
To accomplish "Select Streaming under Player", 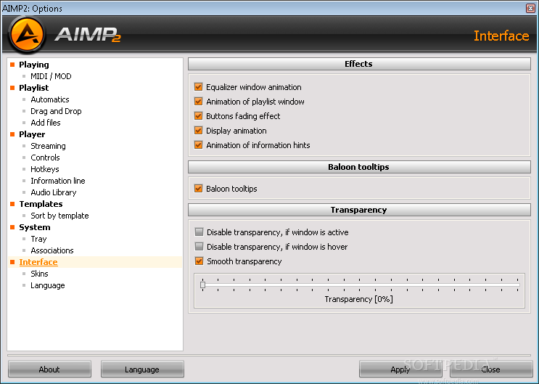I will 48,146.
